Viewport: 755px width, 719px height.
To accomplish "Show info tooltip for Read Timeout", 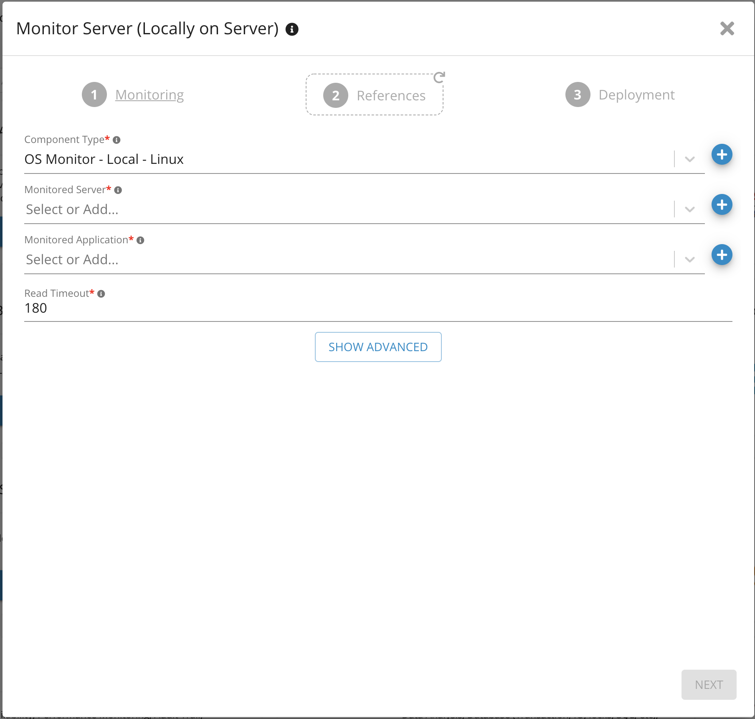I will (101, 294).
